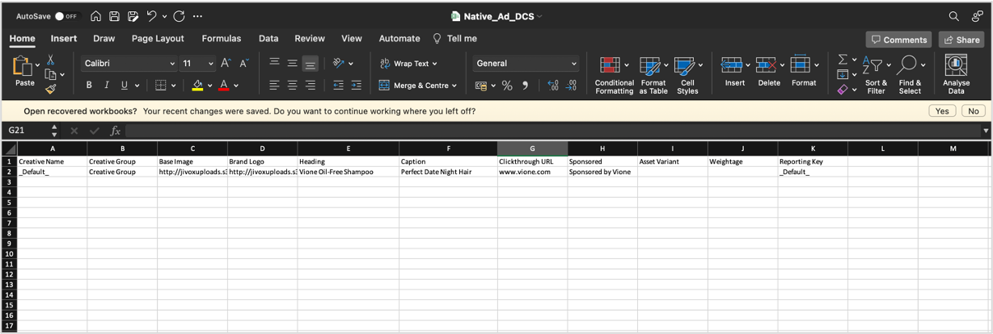Click the Share button

pyautogui.click(x=961, y=40)
